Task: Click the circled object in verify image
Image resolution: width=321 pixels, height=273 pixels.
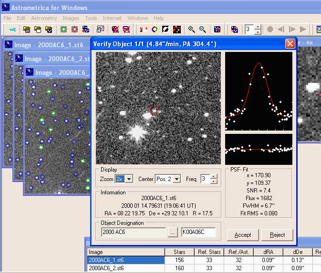Action: pos(155,111)
